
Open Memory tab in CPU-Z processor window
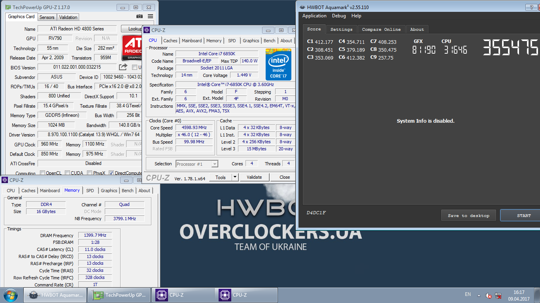pyautogui.click(x=214, y=41)
